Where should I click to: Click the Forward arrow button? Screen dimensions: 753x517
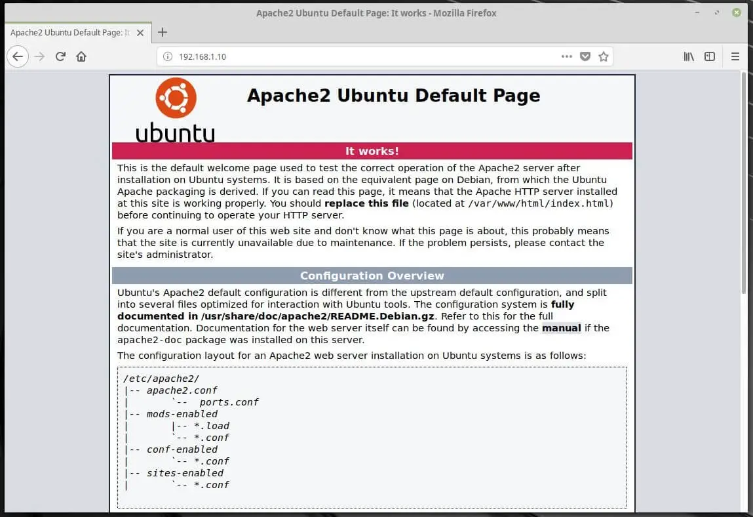pyautogui.click(x=39, y=56)
